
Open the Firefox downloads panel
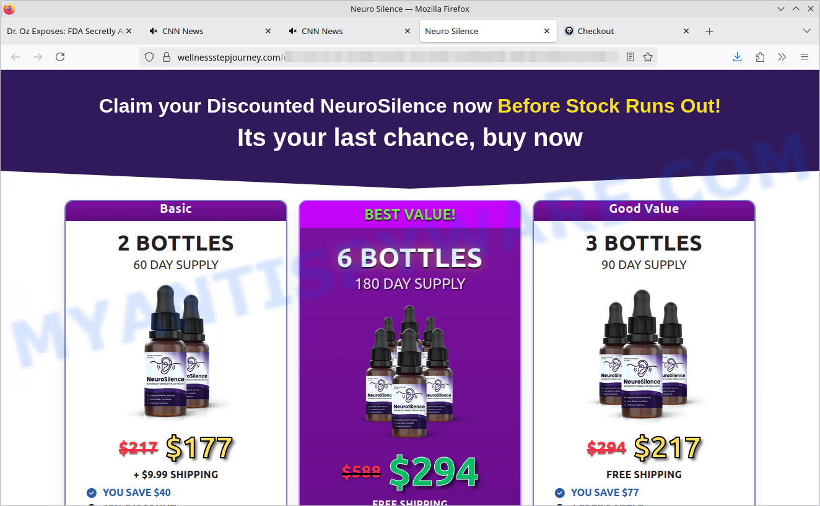737,57
